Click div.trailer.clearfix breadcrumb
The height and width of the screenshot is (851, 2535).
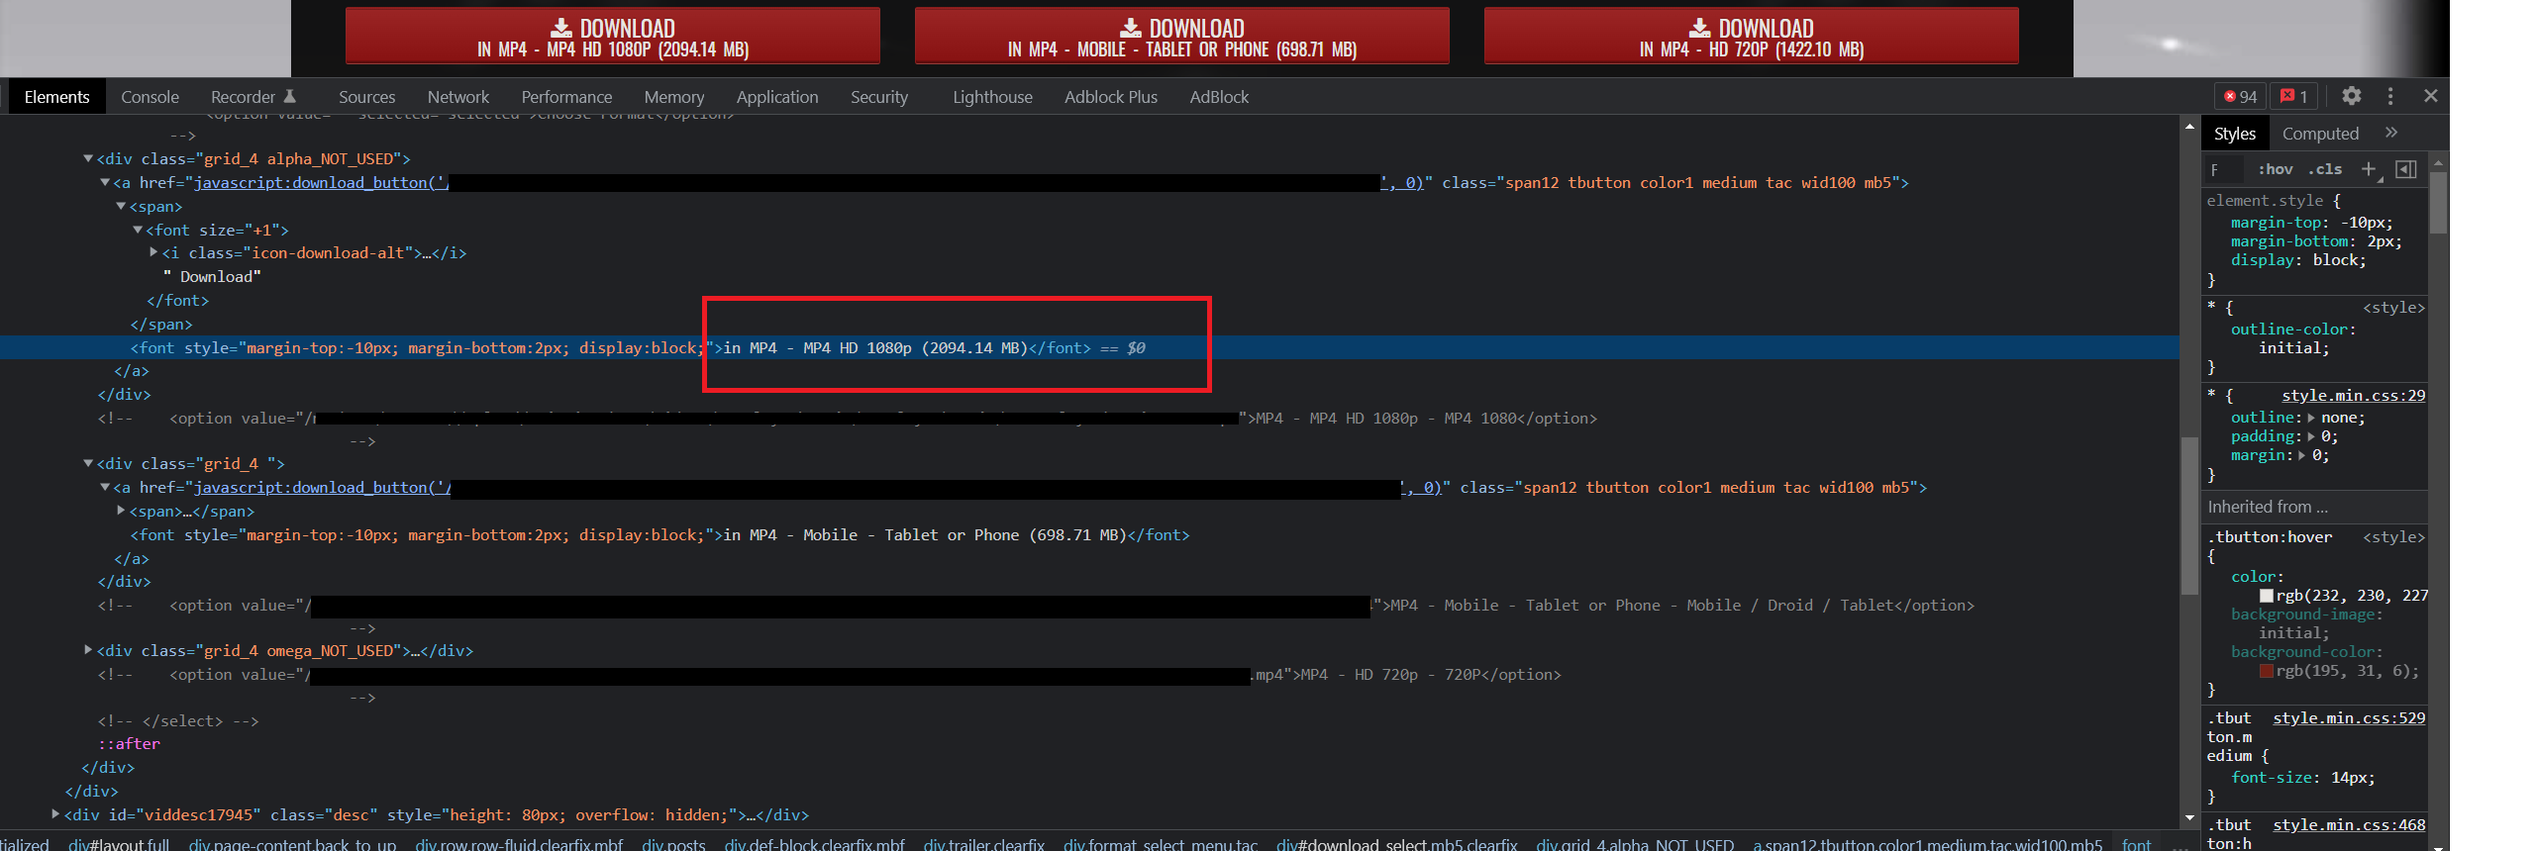(x=984, y=844)
